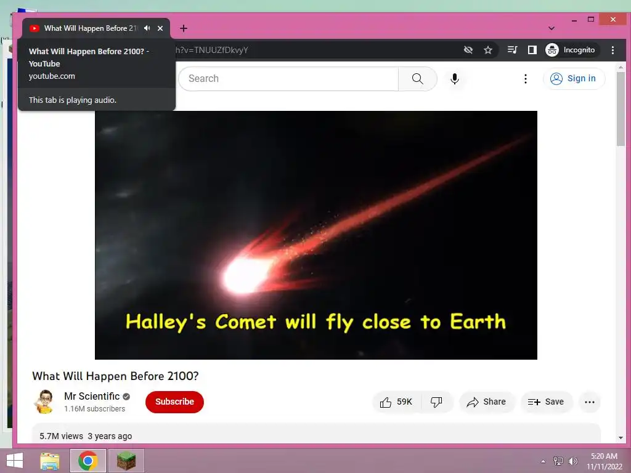Subscribe to the Mr Scientific channel
The width and height of the screenshot is (631, 473).
pyautogui.click(x=174, y=402)
